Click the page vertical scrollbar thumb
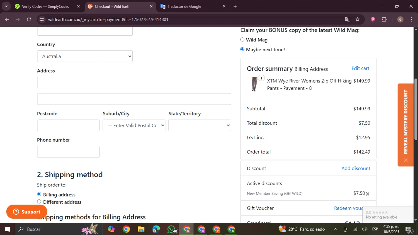 [416, 109]
